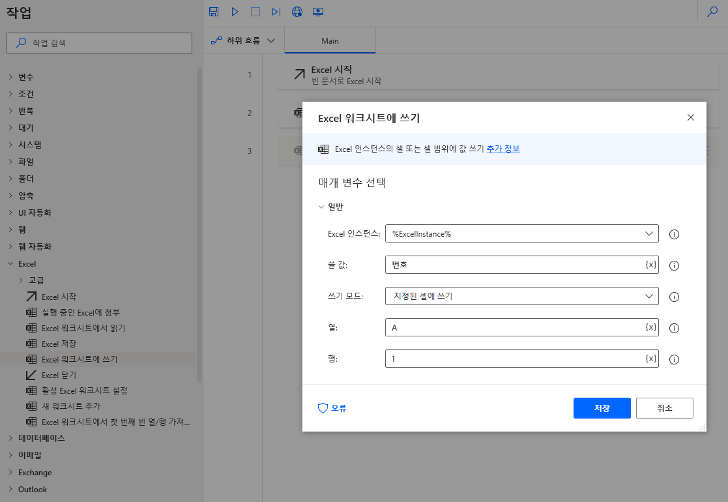Open the 오류 error handling settings

(x=332, y=408)
